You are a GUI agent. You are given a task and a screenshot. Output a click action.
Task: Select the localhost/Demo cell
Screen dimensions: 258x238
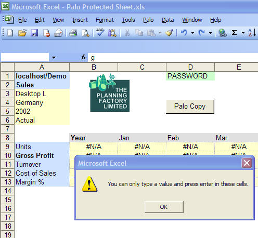tap(42, 76)
